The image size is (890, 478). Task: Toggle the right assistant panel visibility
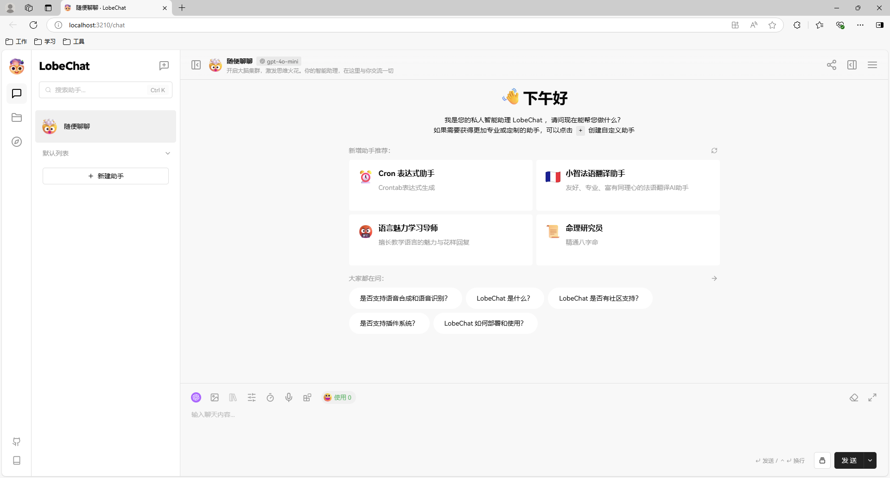852,65
